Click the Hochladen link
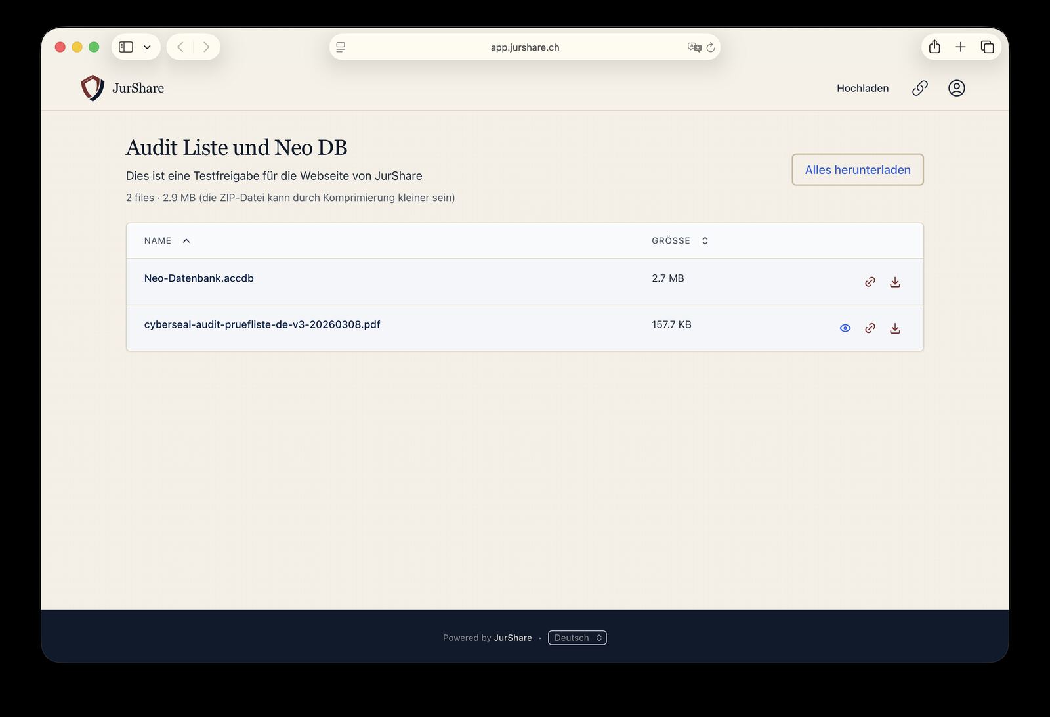The height and width of the screenshot is (717, 1050). pyautogui.click(x=862, y=88)
